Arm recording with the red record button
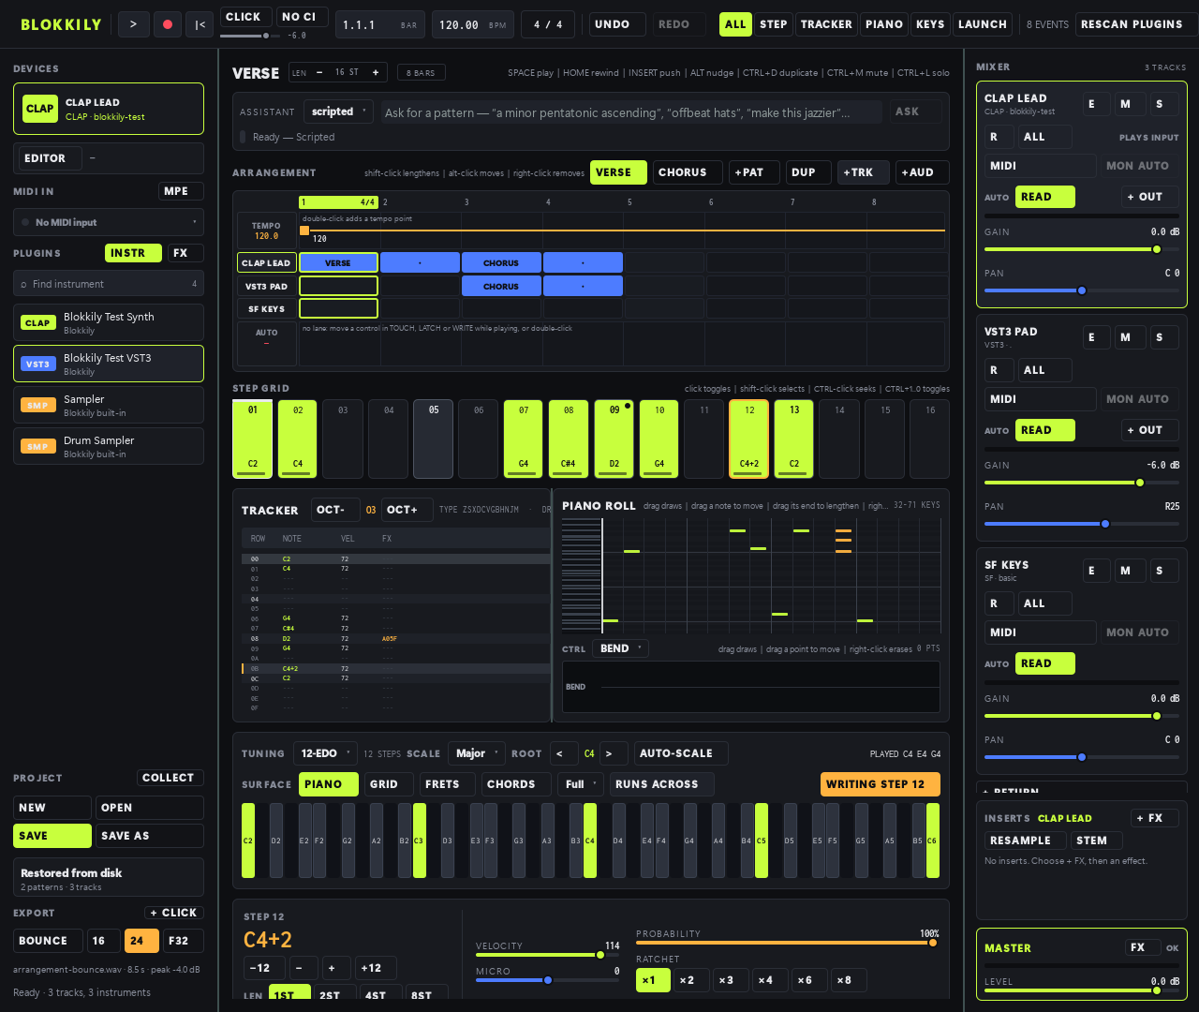The image size is (1199, 1012). pos(167,24)
